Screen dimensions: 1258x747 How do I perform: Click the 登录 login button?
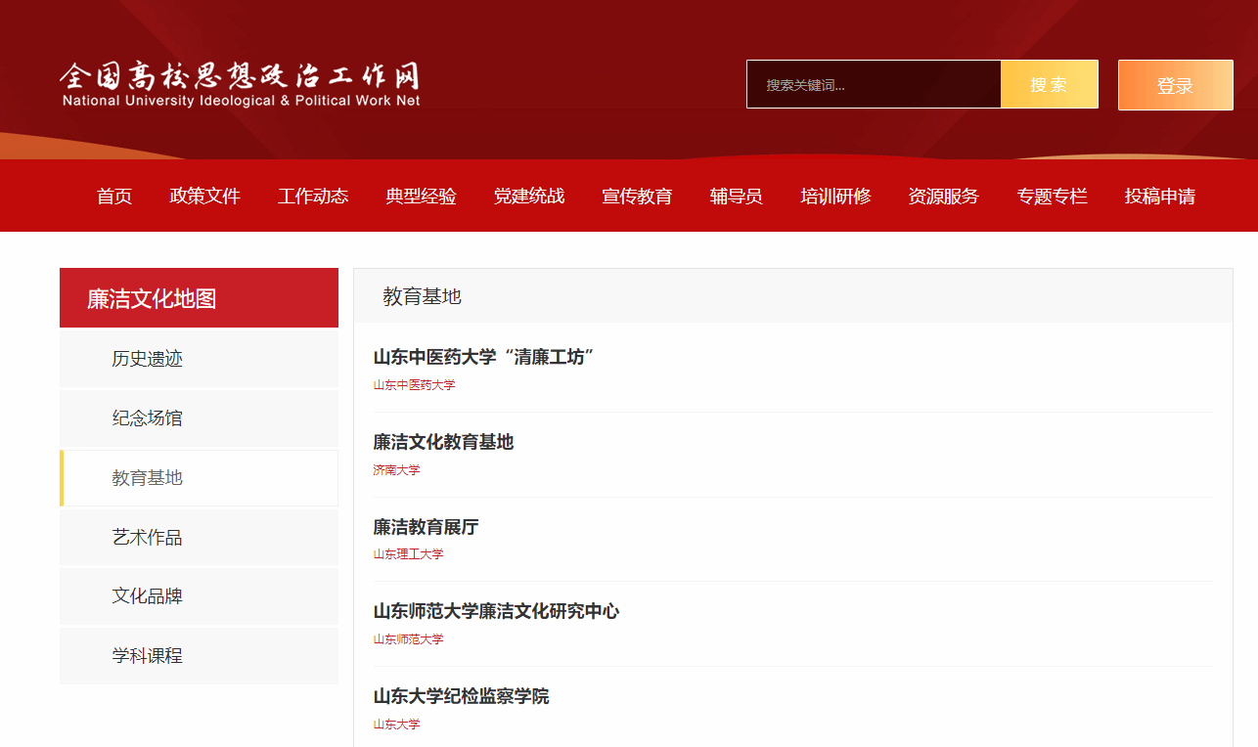point(1175,85)
